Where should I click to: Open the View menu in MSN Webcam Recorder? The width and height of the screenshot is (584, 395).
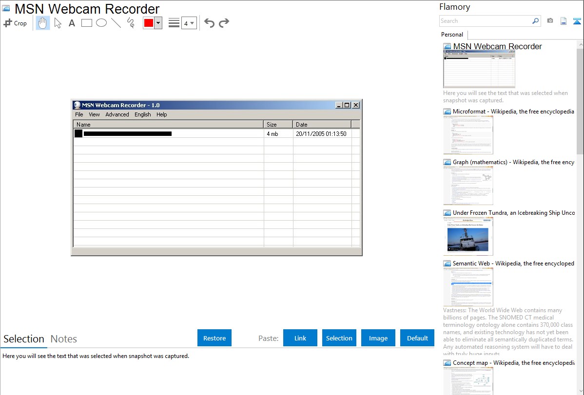(94, 114)
